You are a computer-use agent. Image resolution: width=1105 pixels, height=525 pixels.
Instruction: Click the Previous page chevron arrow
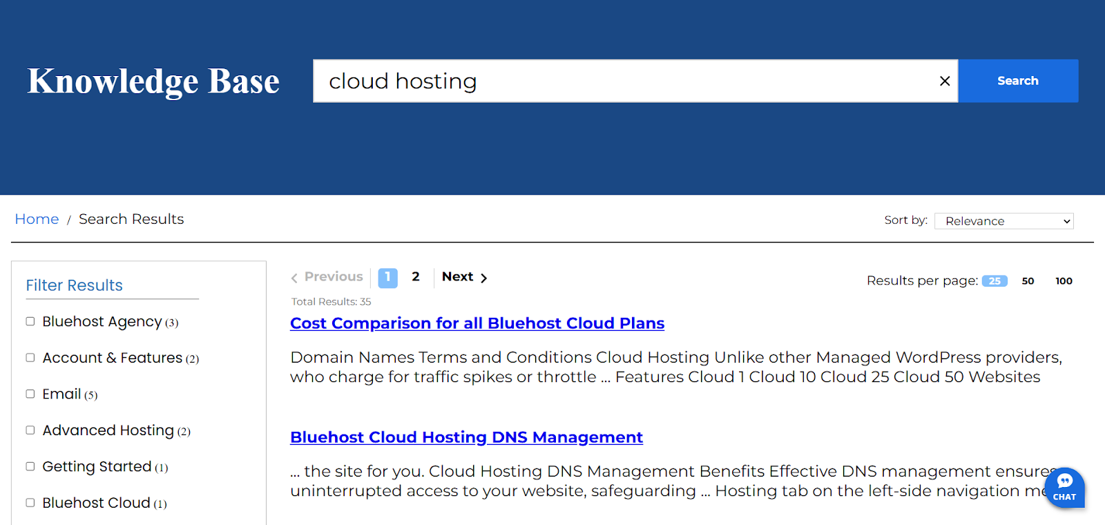(294, 278)
